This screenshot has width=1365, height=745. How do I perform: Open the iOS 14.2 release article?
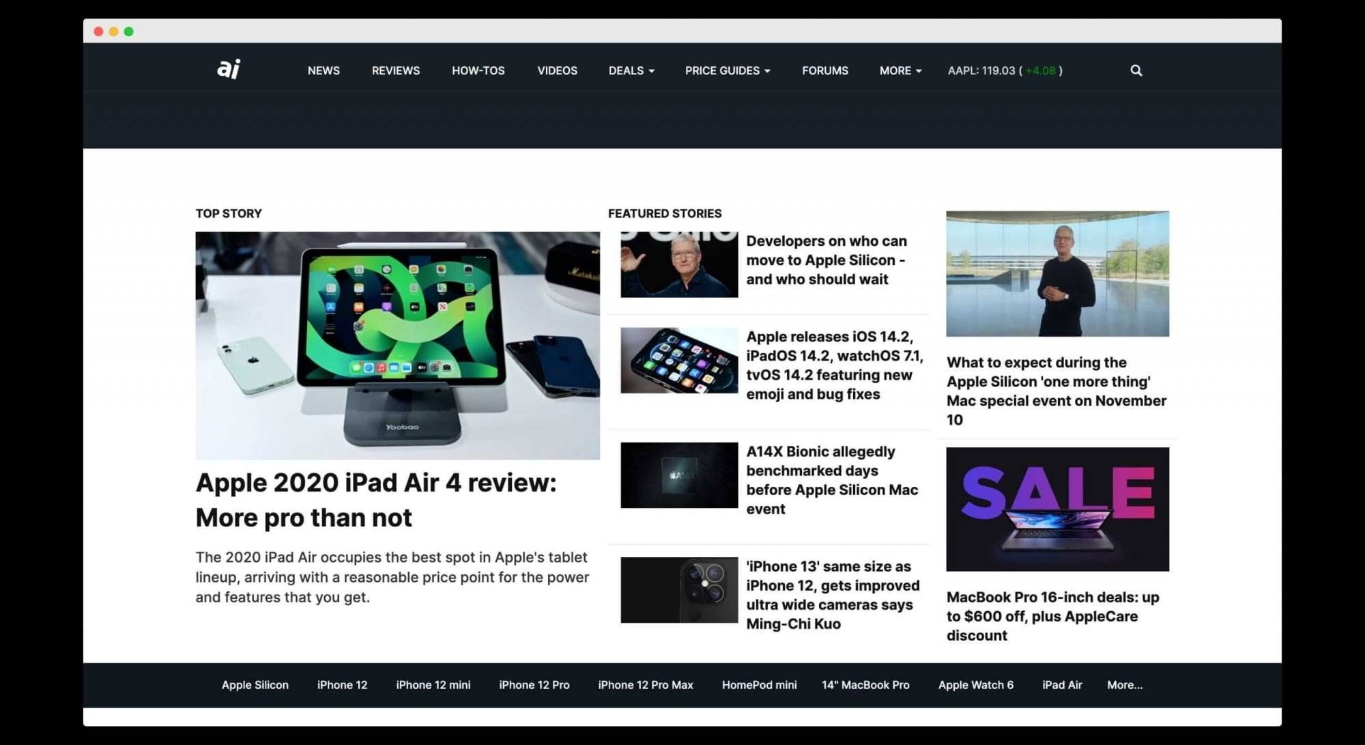point(834,365)
